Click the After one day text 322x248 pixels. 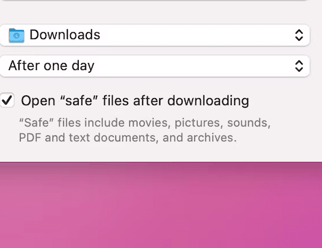pyautogui.click(x=51, y=66)
